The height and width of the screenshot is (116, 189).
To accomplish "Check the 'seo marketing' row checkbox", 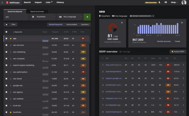I will pyautogui.click(x=6, y=52).
